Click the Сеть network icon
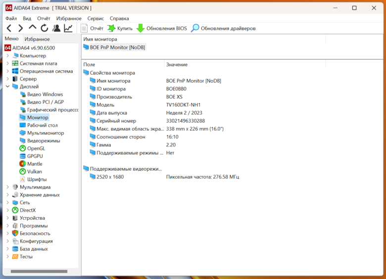The height and width of the screenshot is (279, 386). pos(15,202)
